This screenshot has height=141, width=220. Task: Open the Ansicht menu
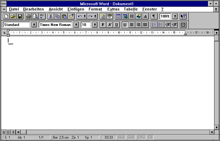tap(56, 9)
